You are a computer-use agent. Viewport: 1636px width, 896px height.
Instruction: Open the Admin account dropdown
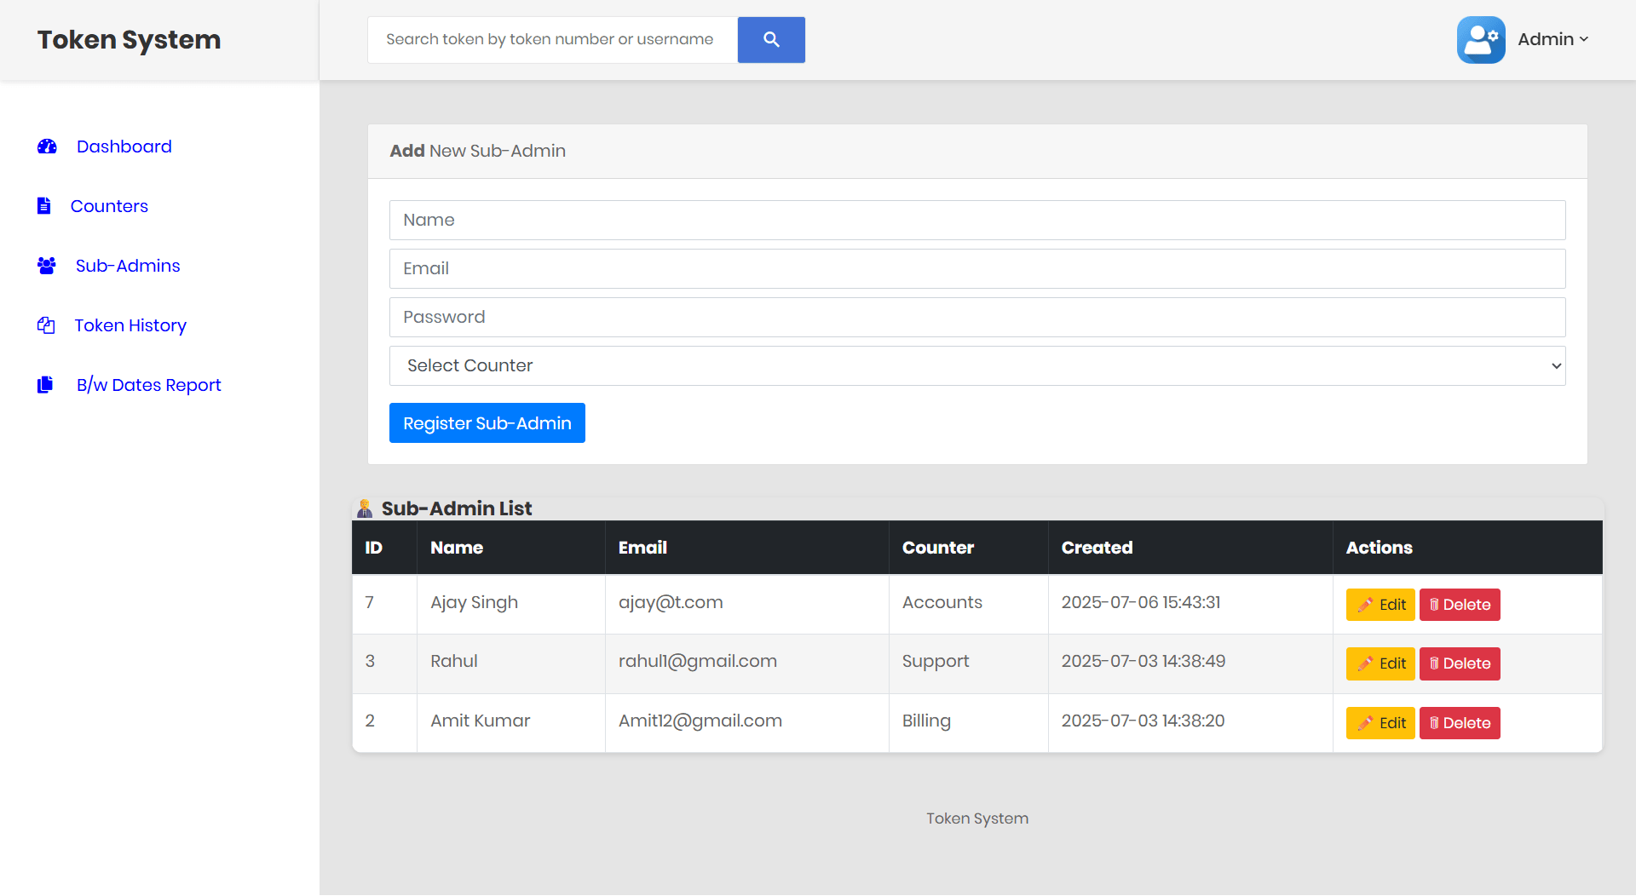(1551, 39)
